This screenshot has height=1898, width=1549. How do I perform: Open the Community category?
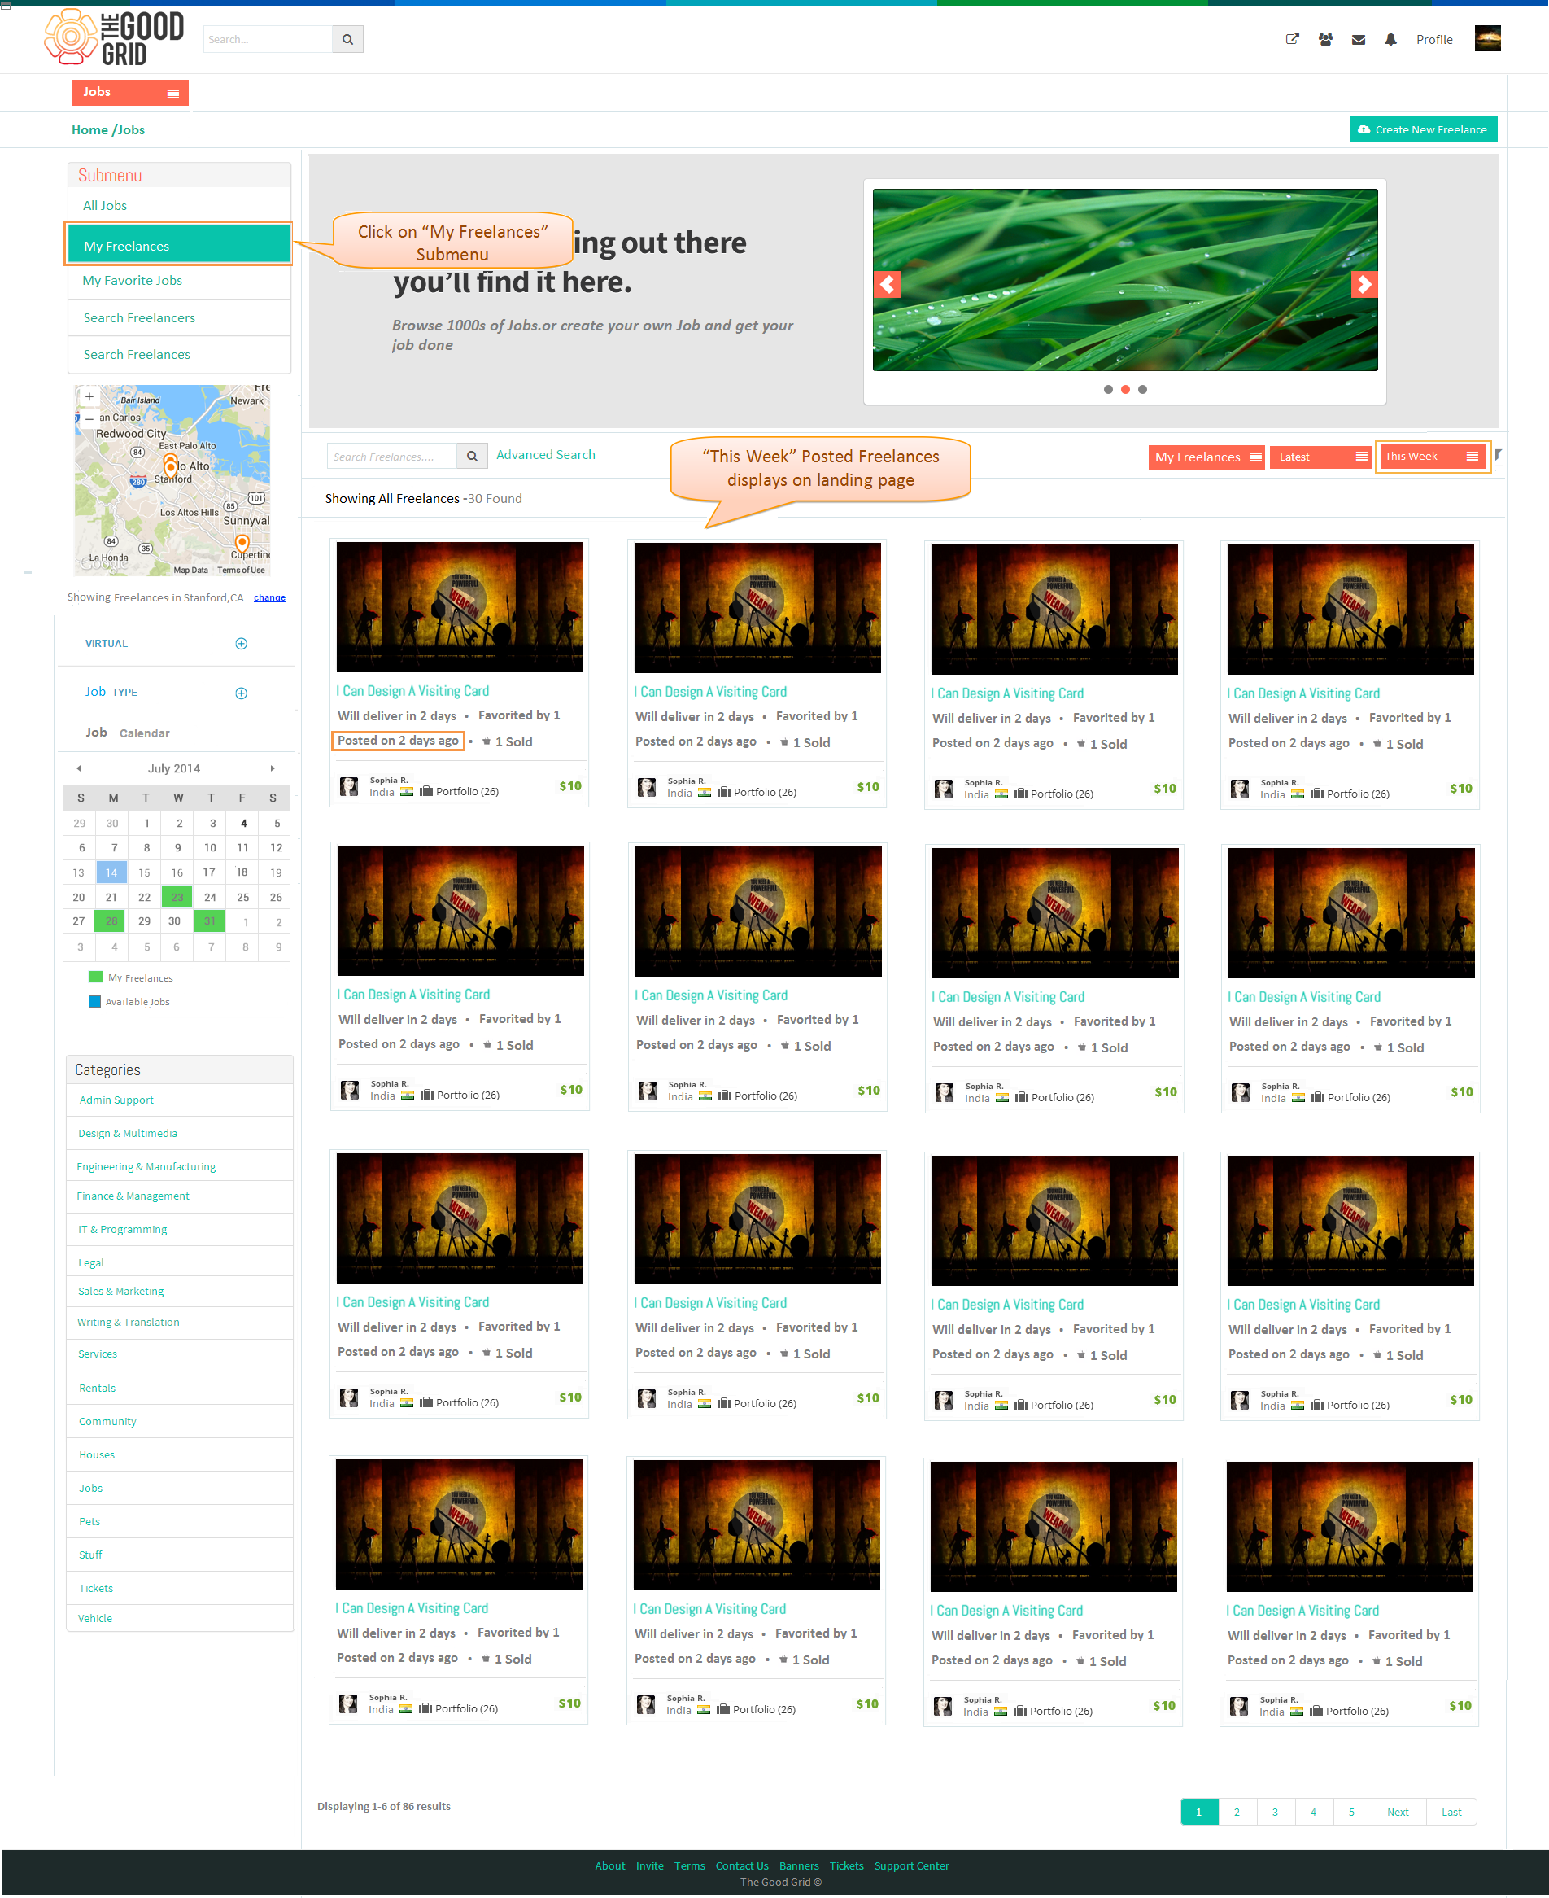pos(107,1422)
